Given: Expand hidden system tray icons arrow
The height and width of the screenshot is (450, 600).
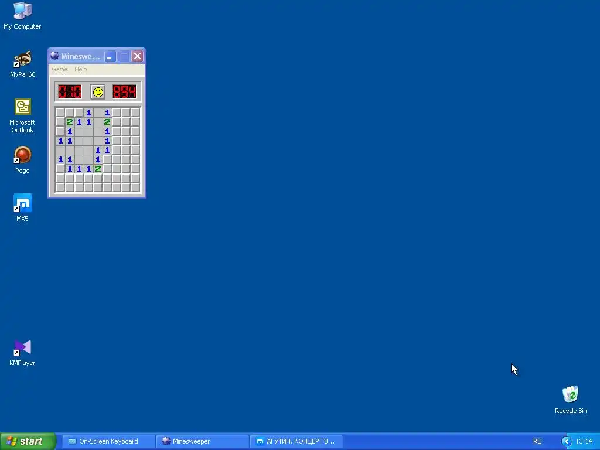Looking at the screenshot, I should tap(567, 442).
